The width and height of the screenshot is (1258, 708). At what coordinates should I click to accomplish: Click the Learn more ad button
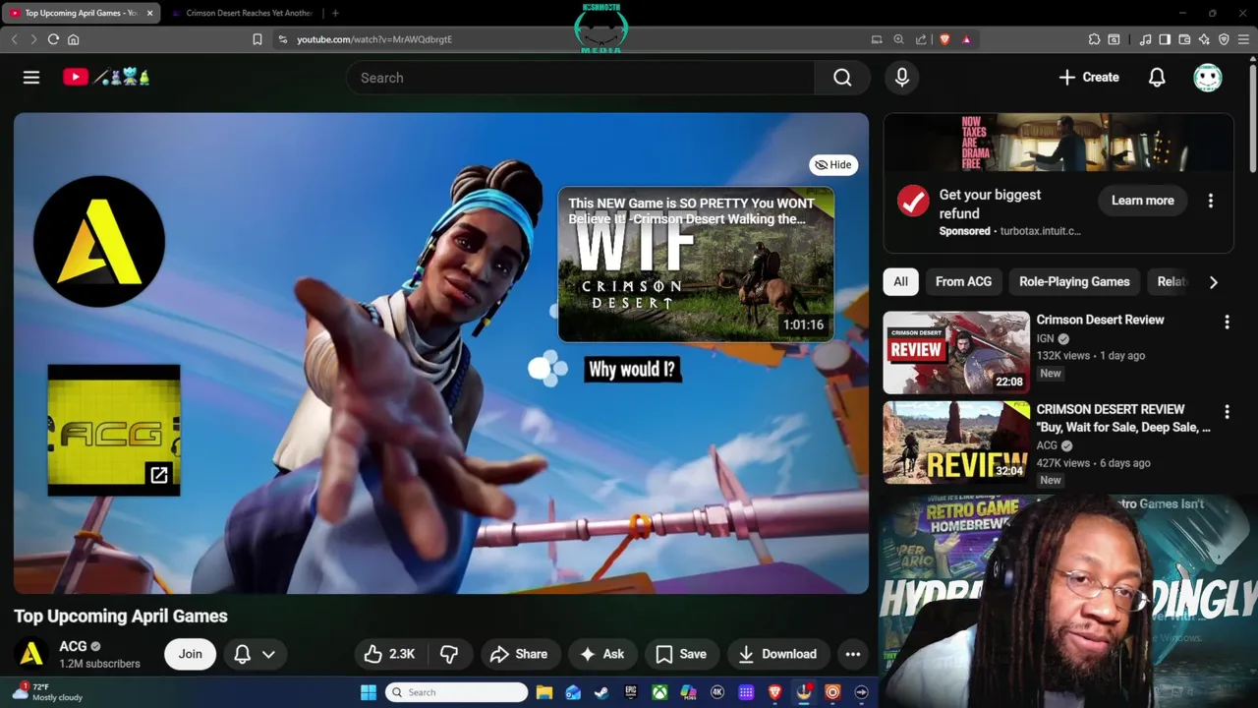click(x=1142, y=201)
